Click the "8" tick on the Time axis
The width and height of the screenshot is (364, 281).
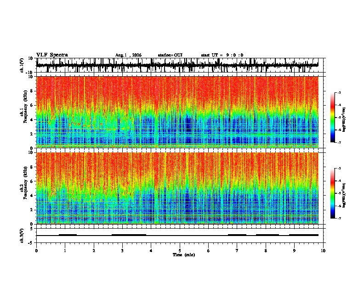[x=266, y=251]
